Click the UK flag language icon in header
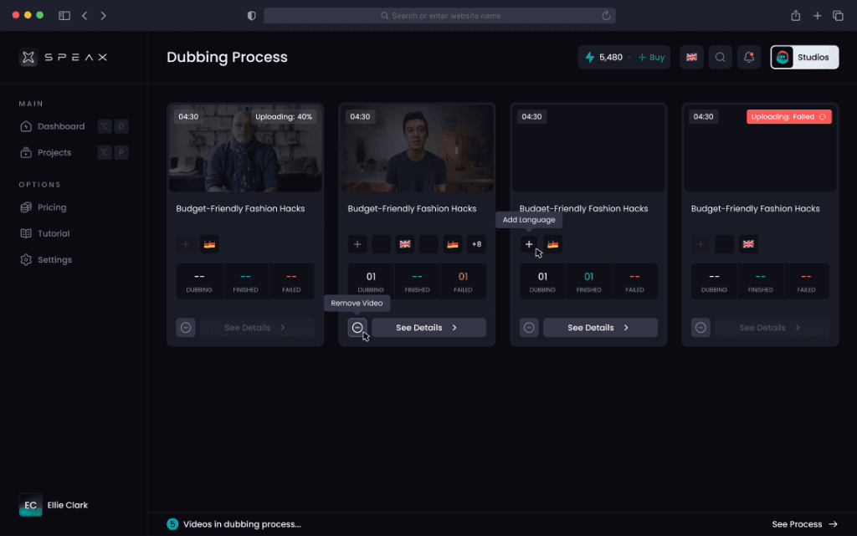857x536 pixels. (691, 57)
